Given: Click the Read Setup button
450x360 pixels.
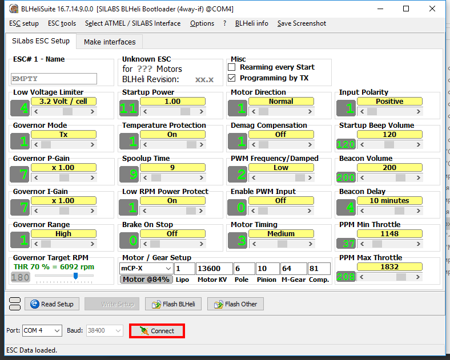Looking at the screenshot, I should click(52, 304).
